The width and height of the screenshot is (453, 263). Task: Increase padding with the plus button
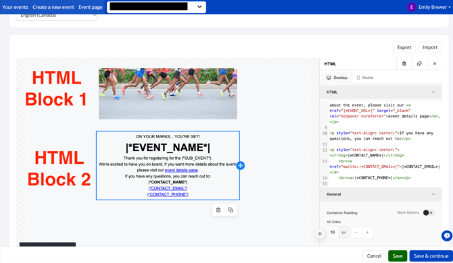[x=367, y=232]
